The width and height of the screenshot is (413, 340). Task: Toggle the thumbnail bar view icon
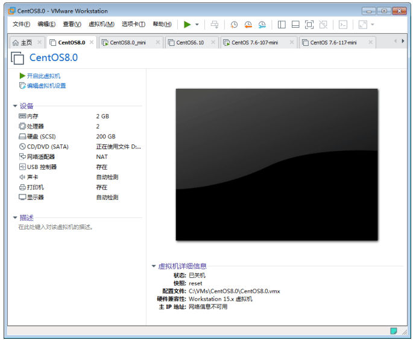(295, 25)
